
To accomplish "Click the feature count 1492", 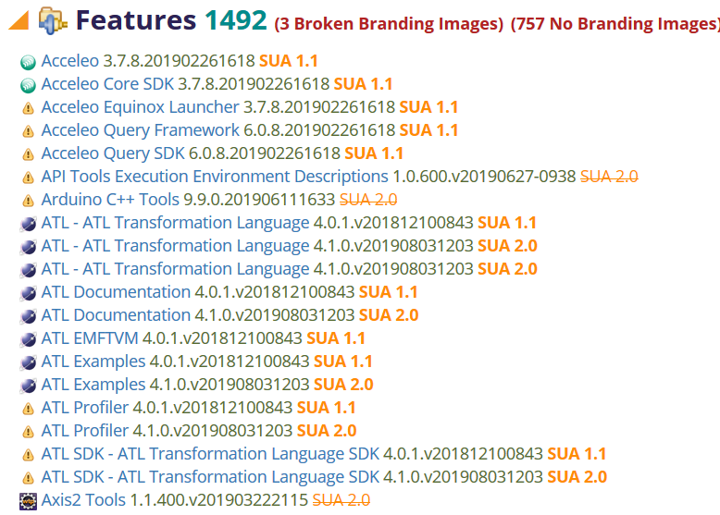I will (236, 20).
